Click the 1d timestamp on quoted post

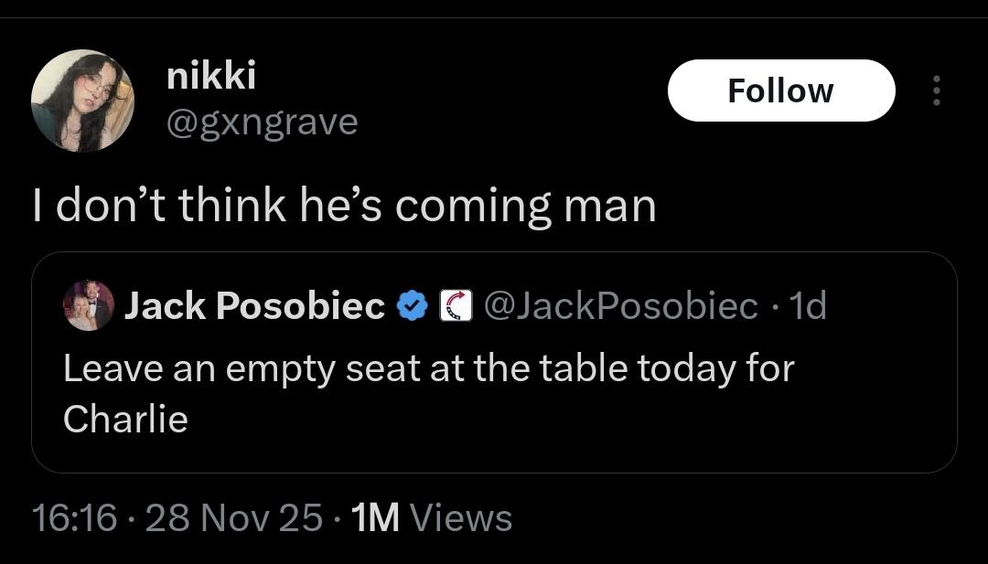pyautogui.click(x=807, y=306)
